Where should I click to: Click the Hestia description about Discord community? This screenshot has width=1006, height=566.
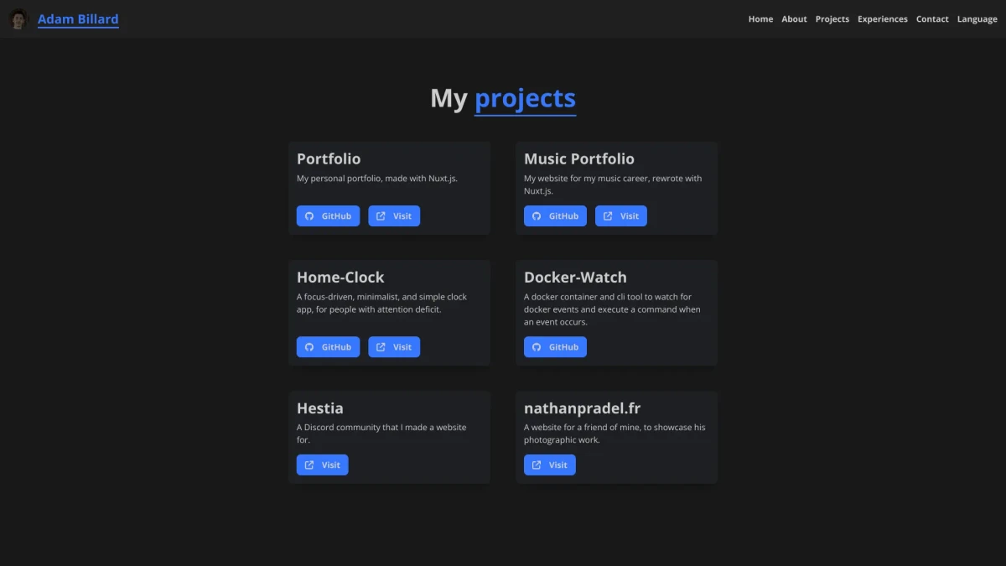tap(381, 434)
